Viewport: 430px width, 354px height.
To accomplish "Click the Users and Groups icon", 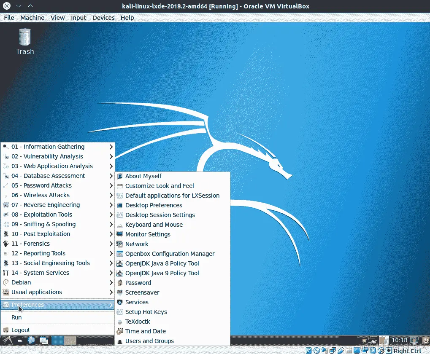I will pos(119,341).
